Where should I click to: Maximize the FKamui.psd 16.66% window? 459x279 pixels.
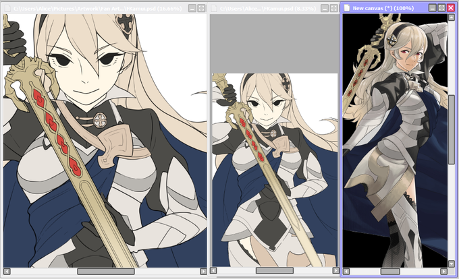(201, 8)
